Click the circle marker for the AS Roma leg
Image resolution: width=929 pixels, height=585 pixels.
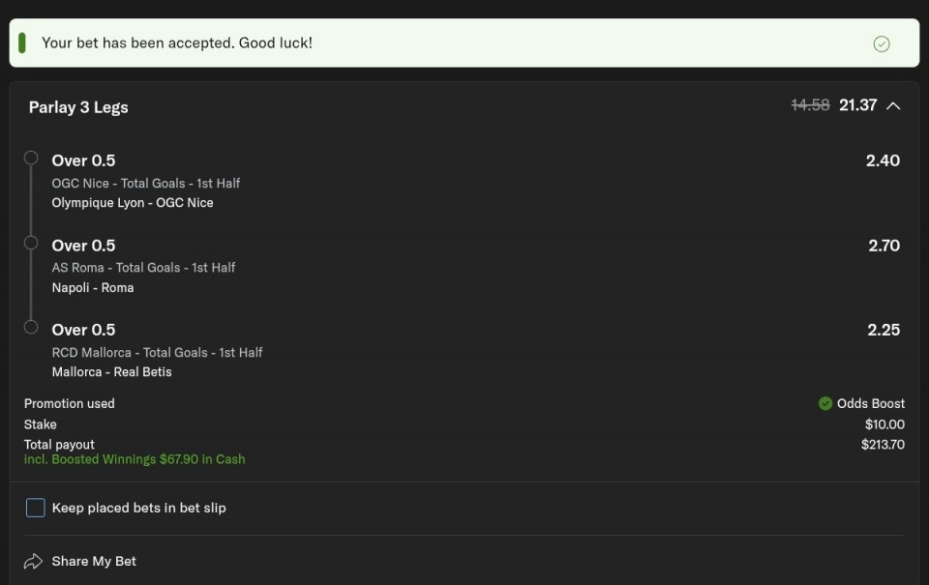(31, 243)
